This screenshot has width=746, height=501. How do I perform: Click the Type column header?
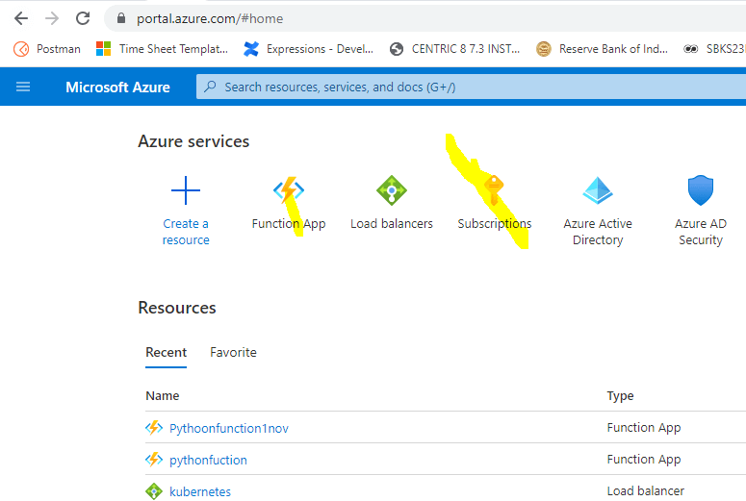pos(620,395)
